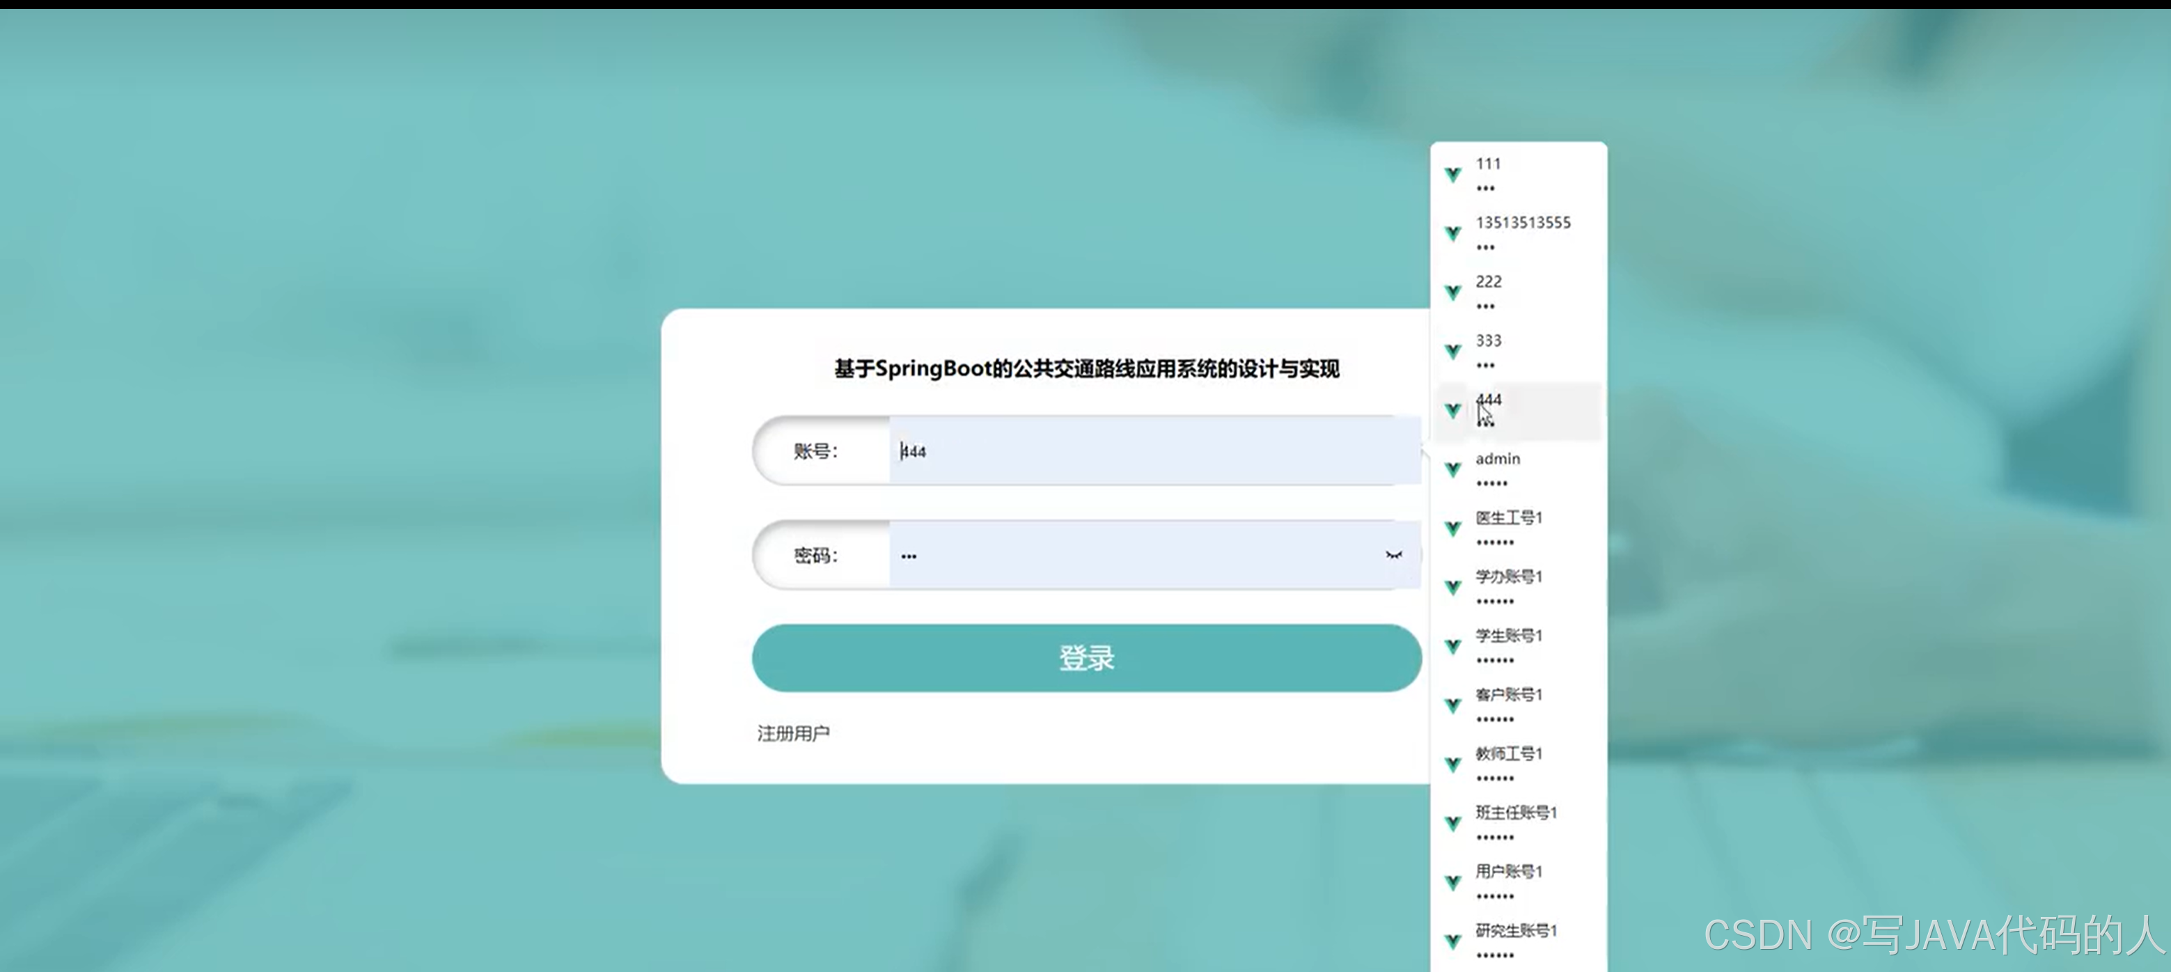
Task: Click inside the 账号 account input field
Action: 1096,452
